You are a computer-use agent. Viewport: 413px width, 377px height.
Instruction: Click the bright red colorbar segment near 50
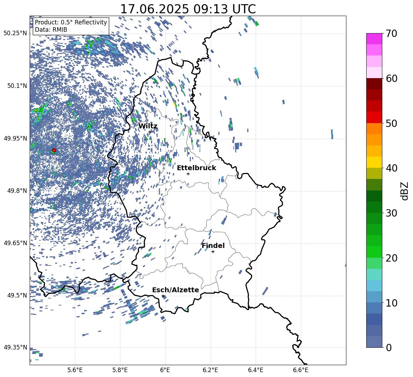(374, 118)
